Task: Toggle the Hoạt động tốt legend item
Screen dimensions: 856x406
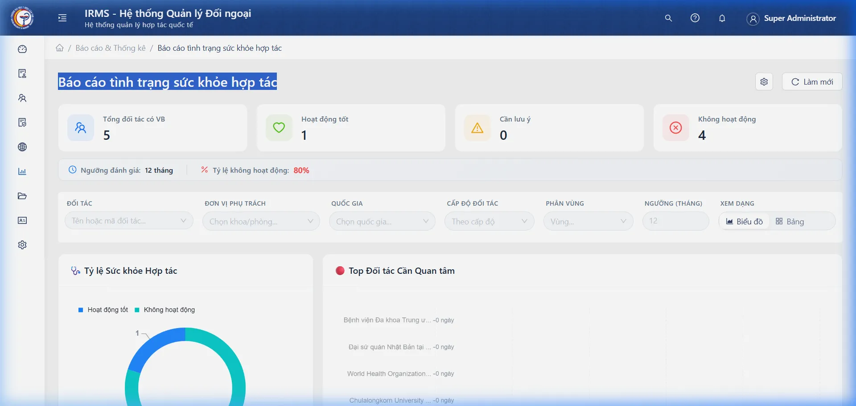Action: pyautogui.click(x=103, y=310)
